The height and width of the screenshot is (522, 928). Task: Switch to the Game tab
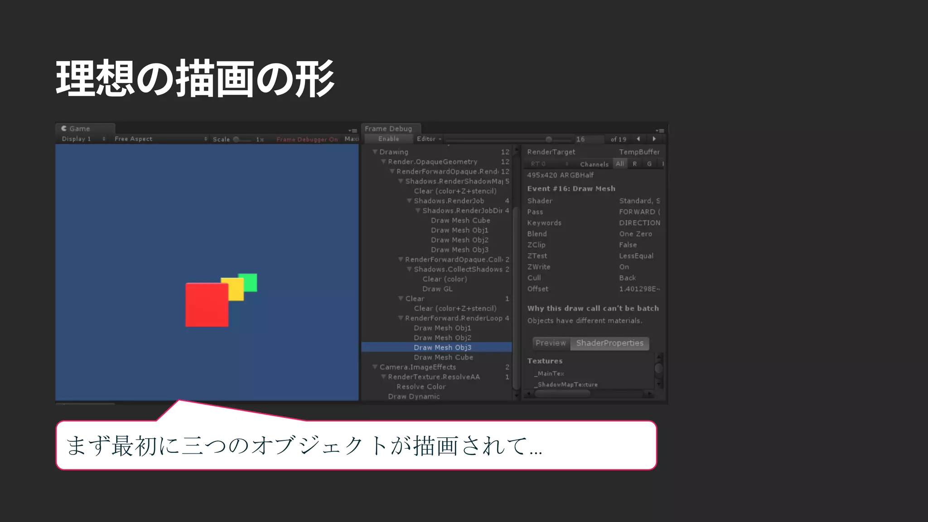[x=85, y=128]
